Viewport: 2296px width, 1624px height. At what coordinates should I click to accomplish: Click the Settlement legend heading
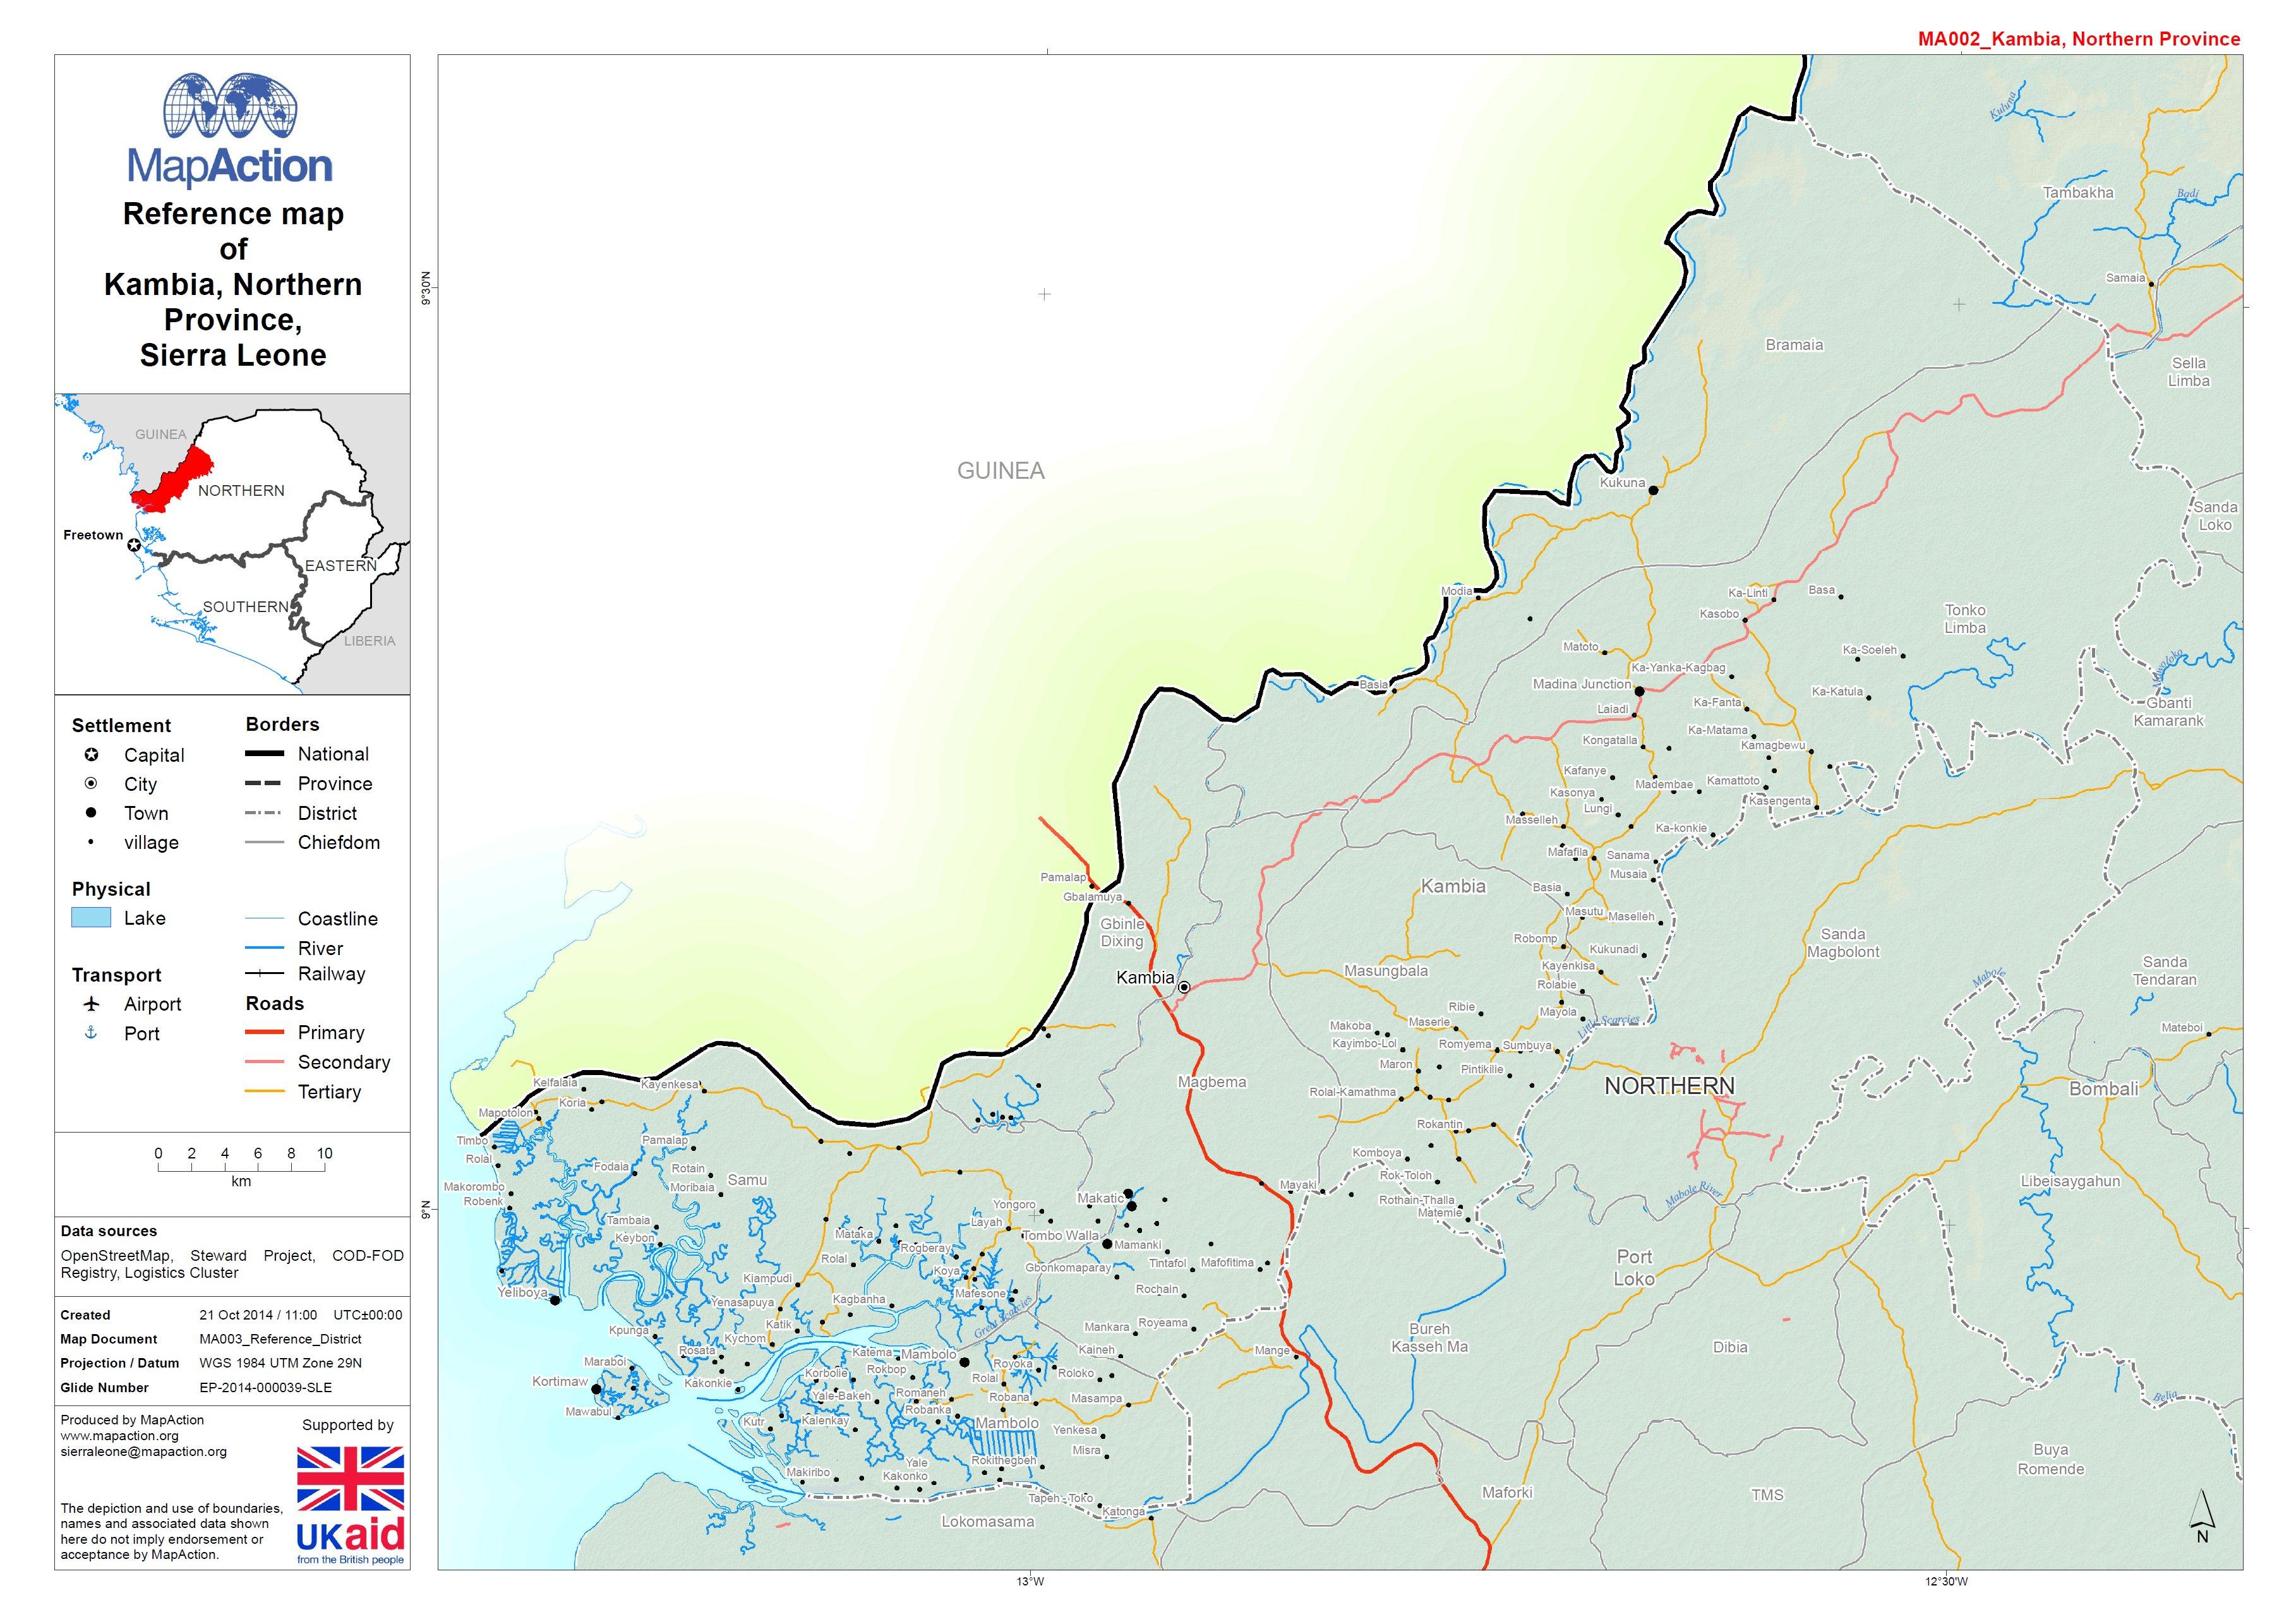pyautogui.click(x=121, y=726)
